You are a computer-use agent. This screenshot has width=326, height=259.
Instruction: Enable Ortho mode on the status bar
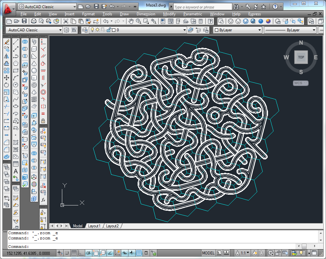point(80,252)
